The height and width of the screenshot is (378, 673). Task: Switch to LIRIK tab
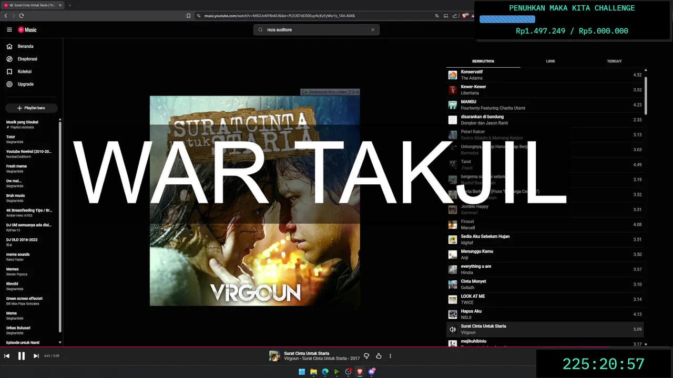(x=550, y=61)
